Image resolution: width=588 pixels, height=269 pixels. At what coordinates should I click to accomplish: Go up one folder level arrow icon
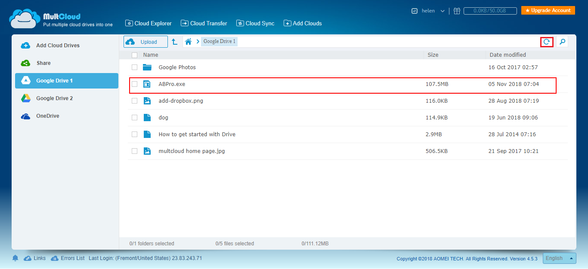174,42
